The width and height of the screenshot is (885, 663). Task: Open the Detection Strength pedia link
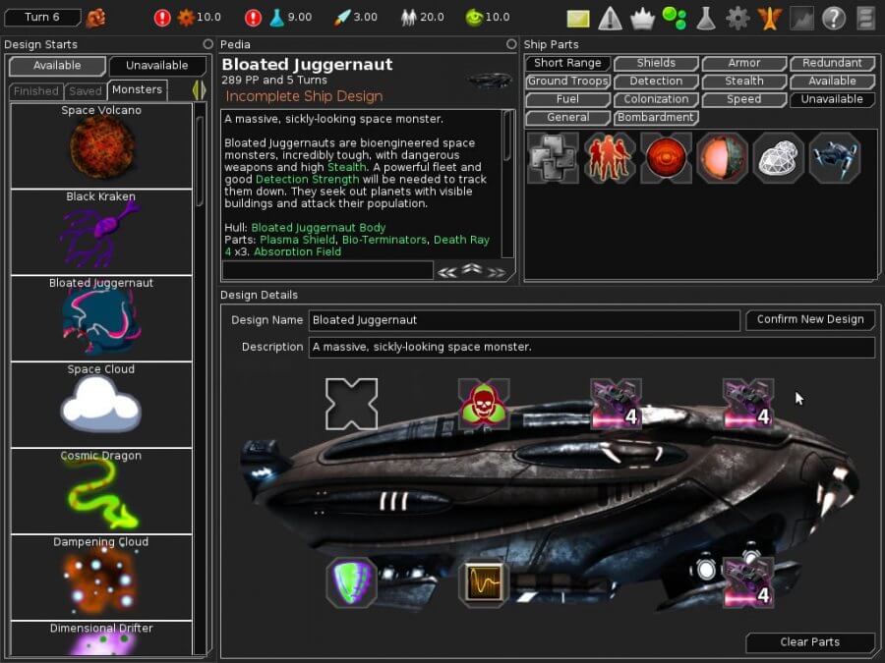pyautogui.click(x=307, y=180)
